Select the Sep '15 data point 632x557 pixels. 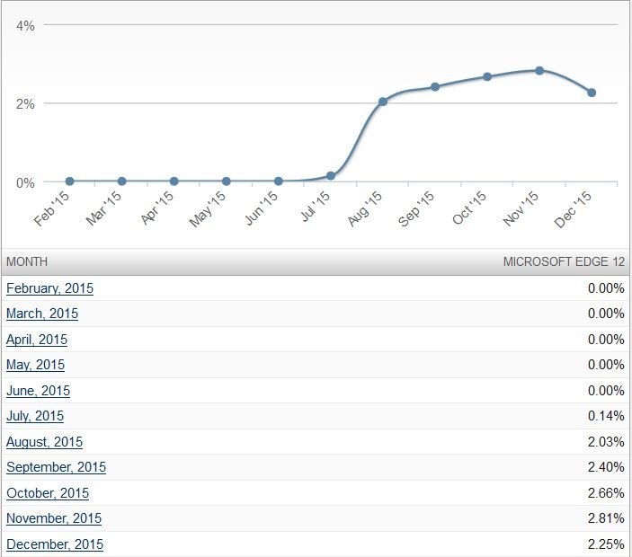[x=435, y=87]
